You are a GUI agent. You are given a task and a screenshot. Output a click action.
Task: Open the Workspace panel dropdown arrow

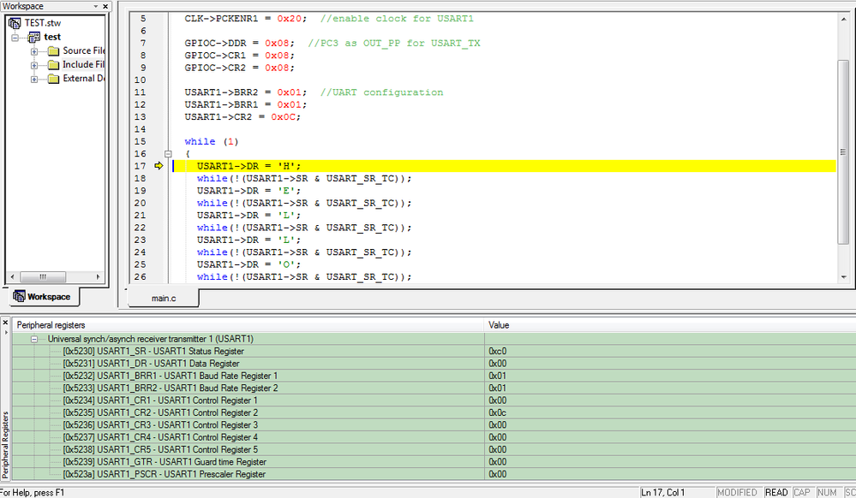(95, 7)
